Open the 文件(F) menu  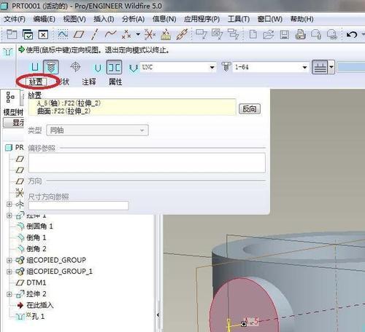click(x=15, y=19)
